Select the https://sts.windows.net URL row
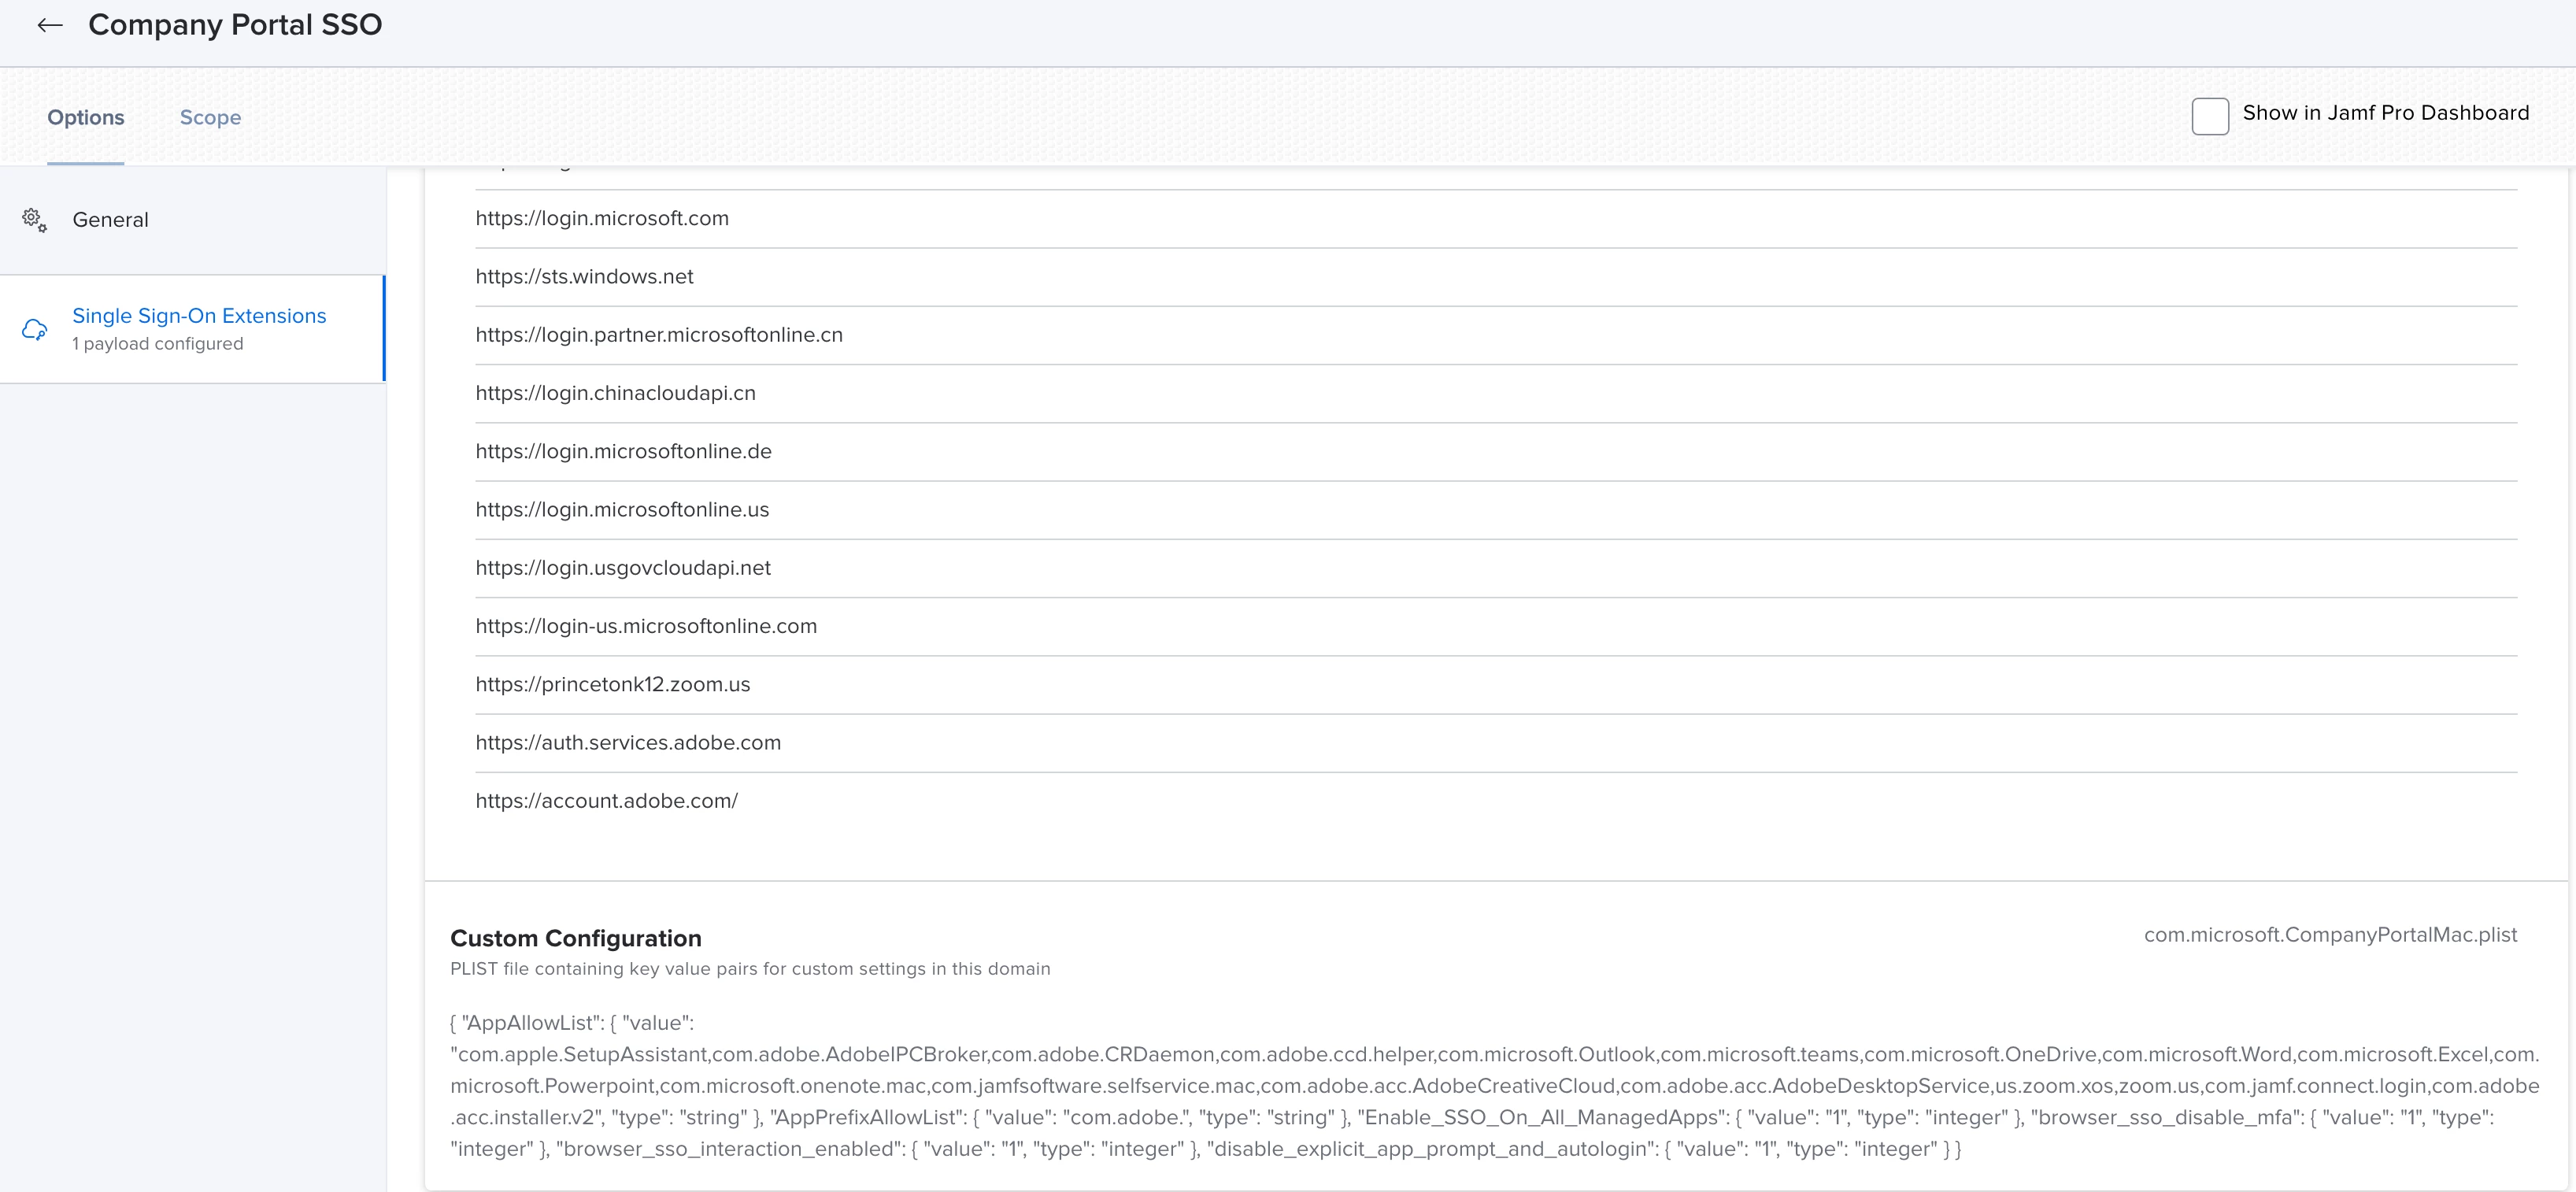The height and width of the screenshot is (1192, 2576). [x=1496, y=277]
